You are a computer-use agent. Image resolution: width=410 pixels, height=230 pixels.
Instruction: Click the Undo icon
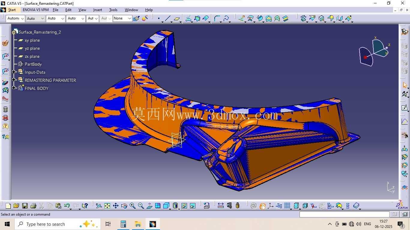pos(67,206)
